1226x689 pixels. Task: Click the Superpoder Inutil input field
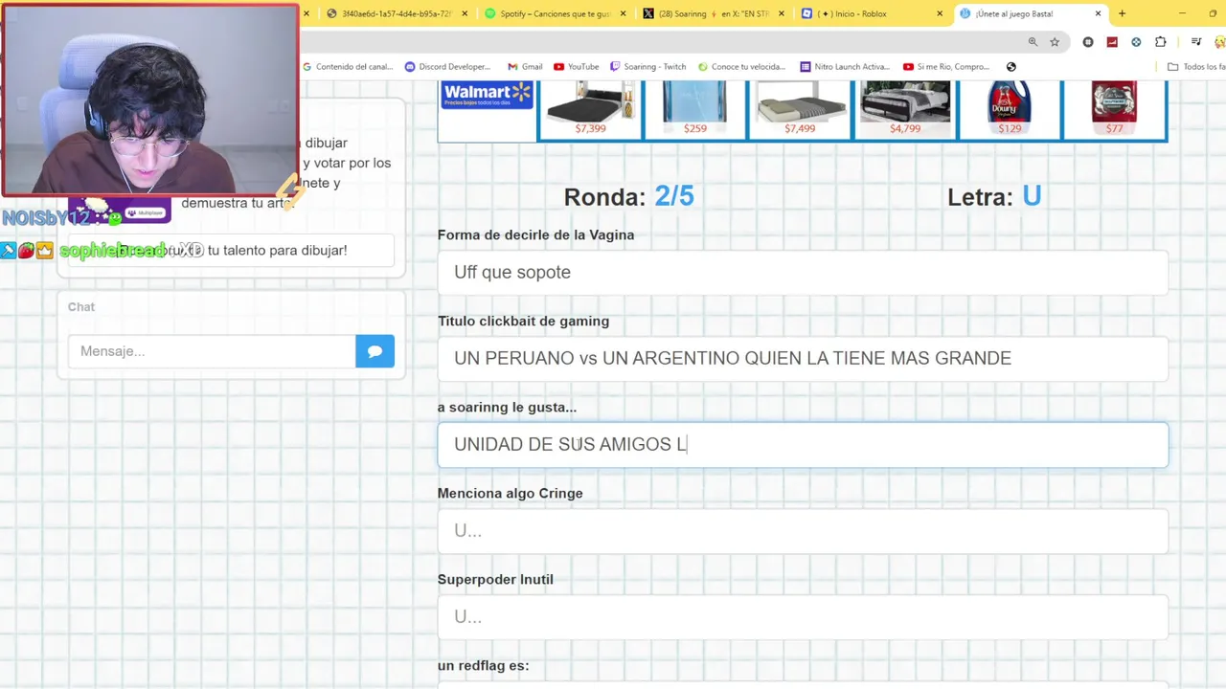point(803,617)
